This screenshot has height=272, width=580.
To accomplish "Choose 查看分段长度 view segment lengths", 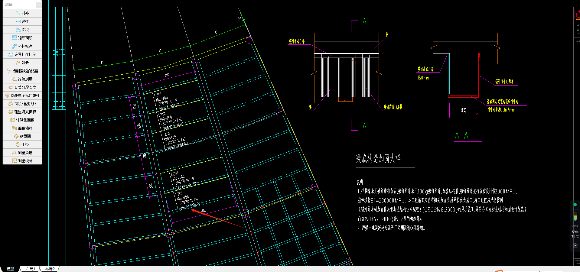I will click(x=22, y=87).
